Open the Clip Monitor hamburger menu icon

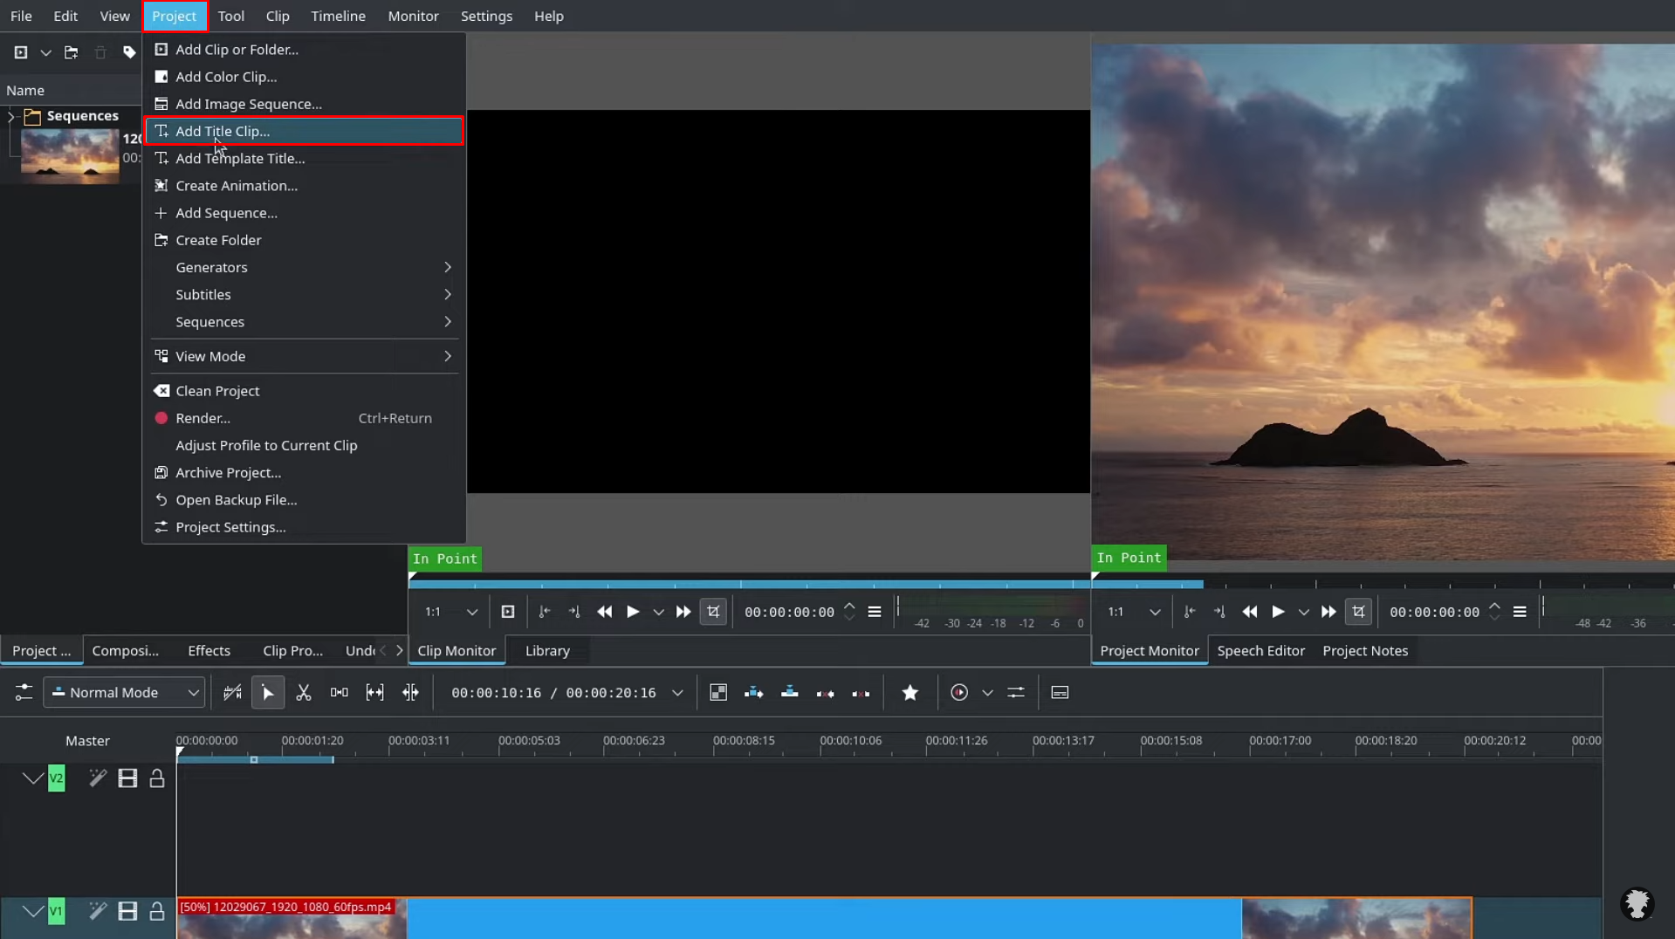pos(875,612)
